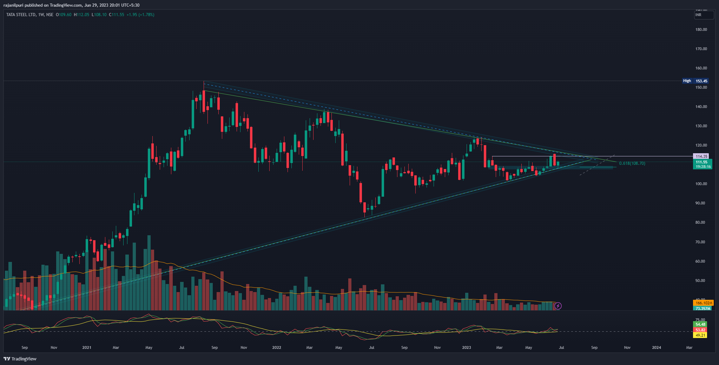This screenshot has width=719, height=365.
Task: Click the 166.102M volume MA label
Action: (704, 303)
